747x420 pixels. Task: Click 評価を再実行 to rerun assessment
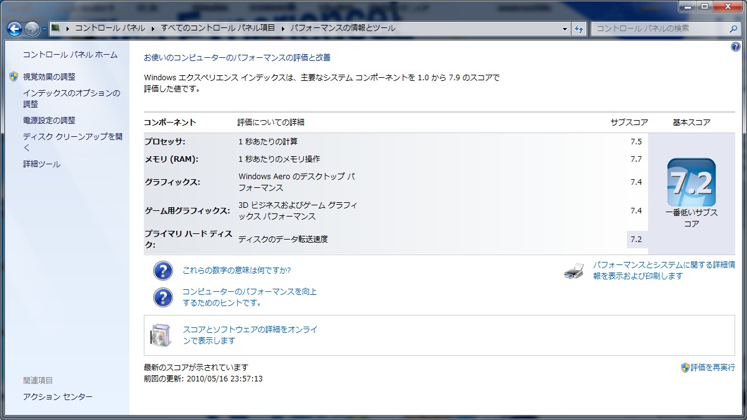point(713,368)
